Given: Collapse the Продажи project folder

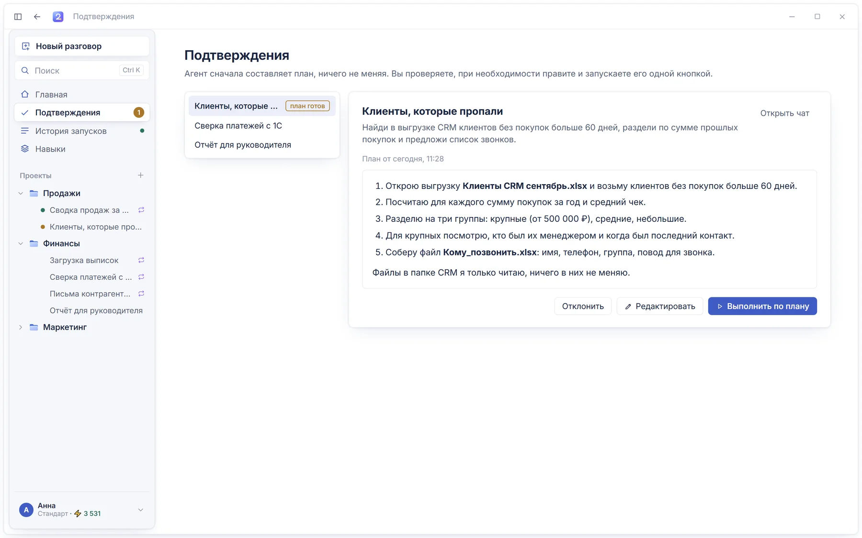Looking at the screenshot, I should pos(21,193).
